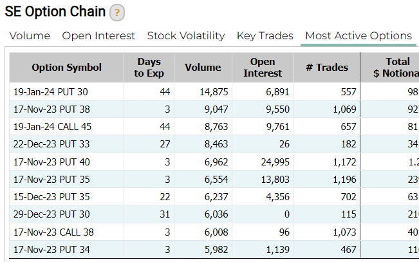Open the Open Interest tab

pos(98,36)
